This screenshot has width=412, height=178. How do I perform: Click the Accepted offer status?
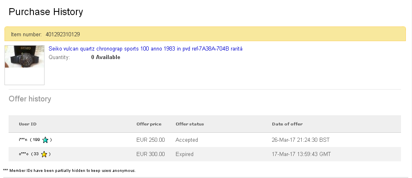tap(187, 140)
